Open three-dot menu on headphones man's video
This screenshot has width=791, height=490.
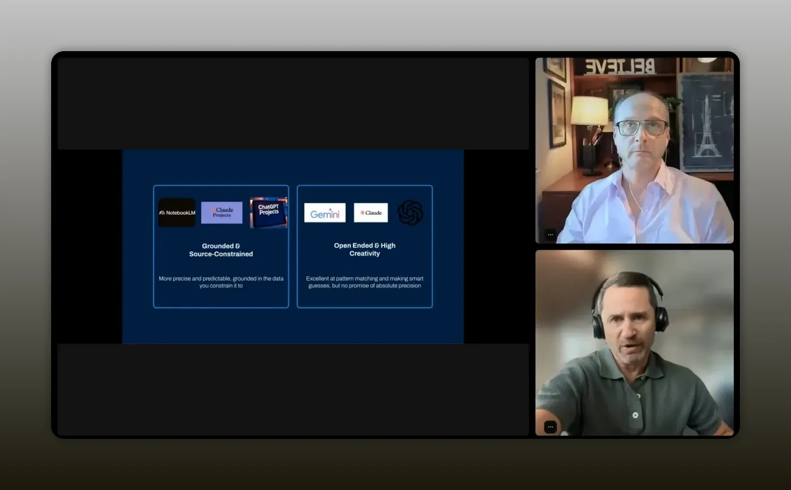[550, 427]
